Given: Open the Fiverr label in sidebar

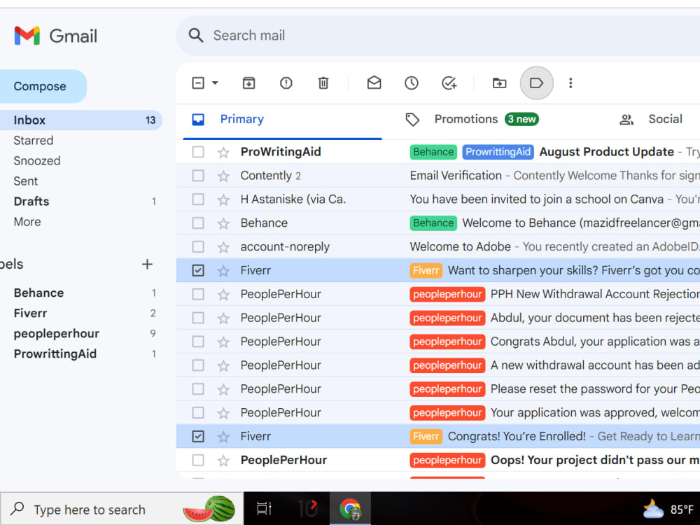Looking at the screenshot, I should pyautogui.click(x=30, y=314).
